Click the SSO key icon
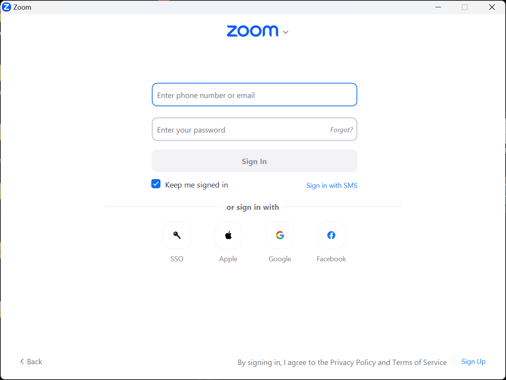 point(177,235)
